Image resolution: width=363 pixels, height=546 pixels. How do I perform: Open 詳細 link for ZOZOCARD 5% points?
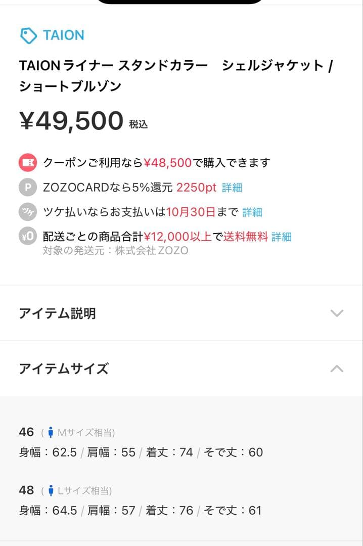tap(232, 188)
